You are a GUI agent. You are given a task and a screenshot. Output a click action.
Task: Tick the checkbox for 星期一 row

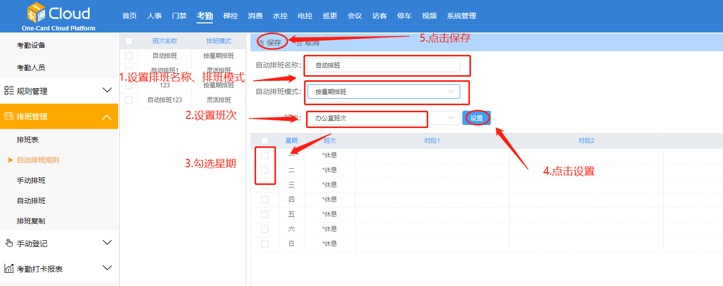(x=265, y=155)
